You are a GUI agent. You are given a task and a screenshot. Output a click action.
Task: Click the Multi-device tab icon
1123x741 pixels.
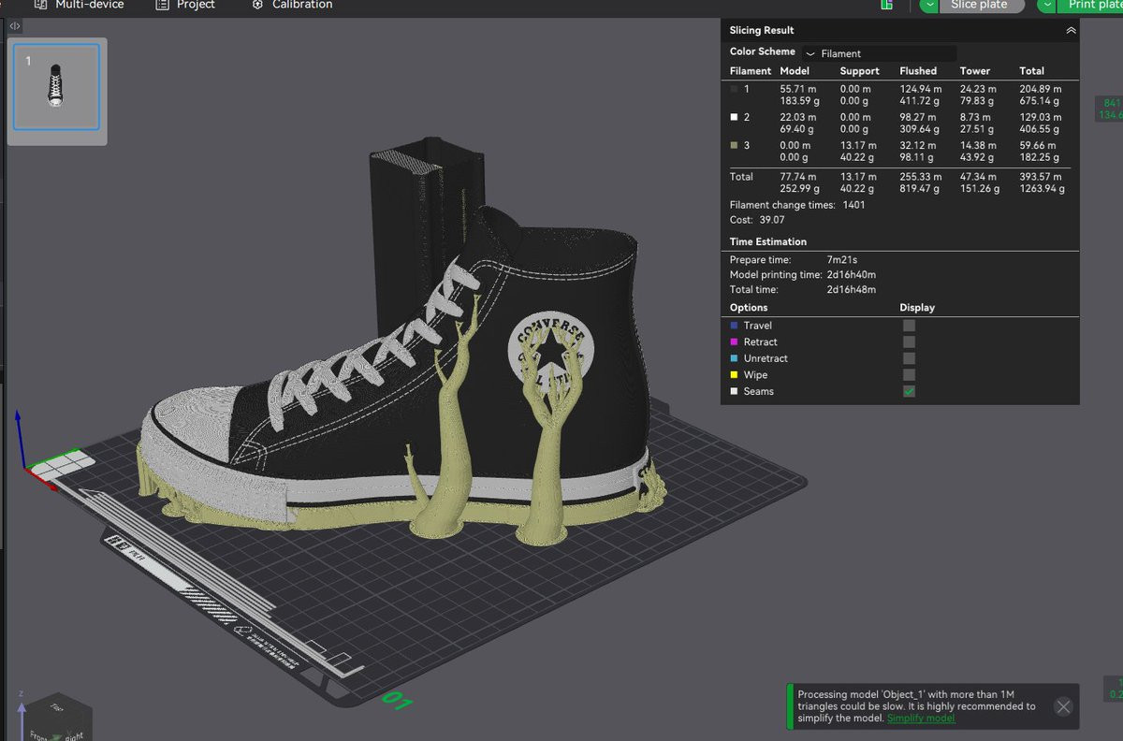tap(40, 5)
